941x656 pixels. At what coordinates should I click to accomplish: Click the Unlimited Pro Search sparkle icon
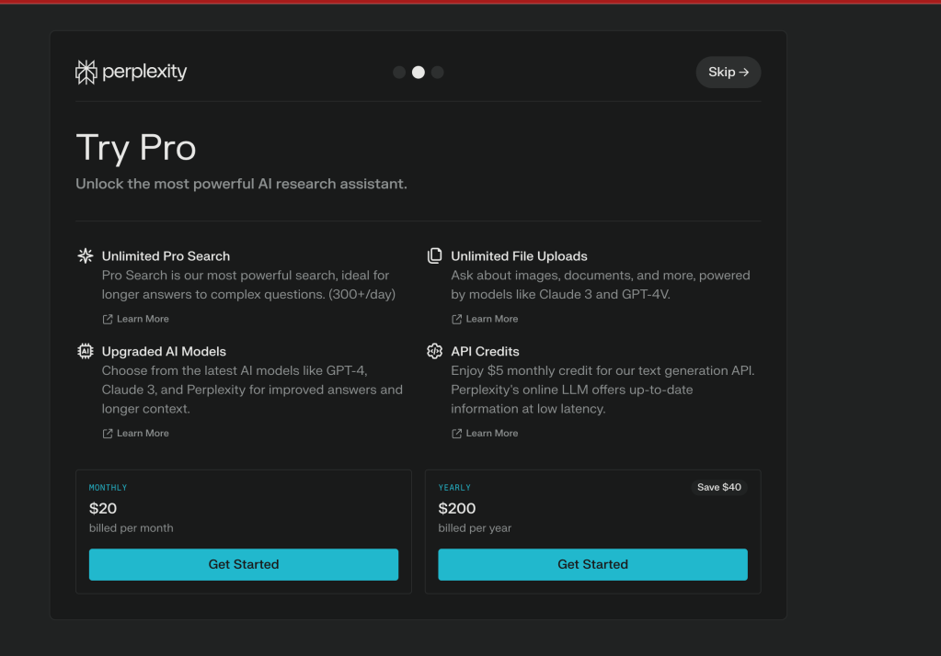86,255
